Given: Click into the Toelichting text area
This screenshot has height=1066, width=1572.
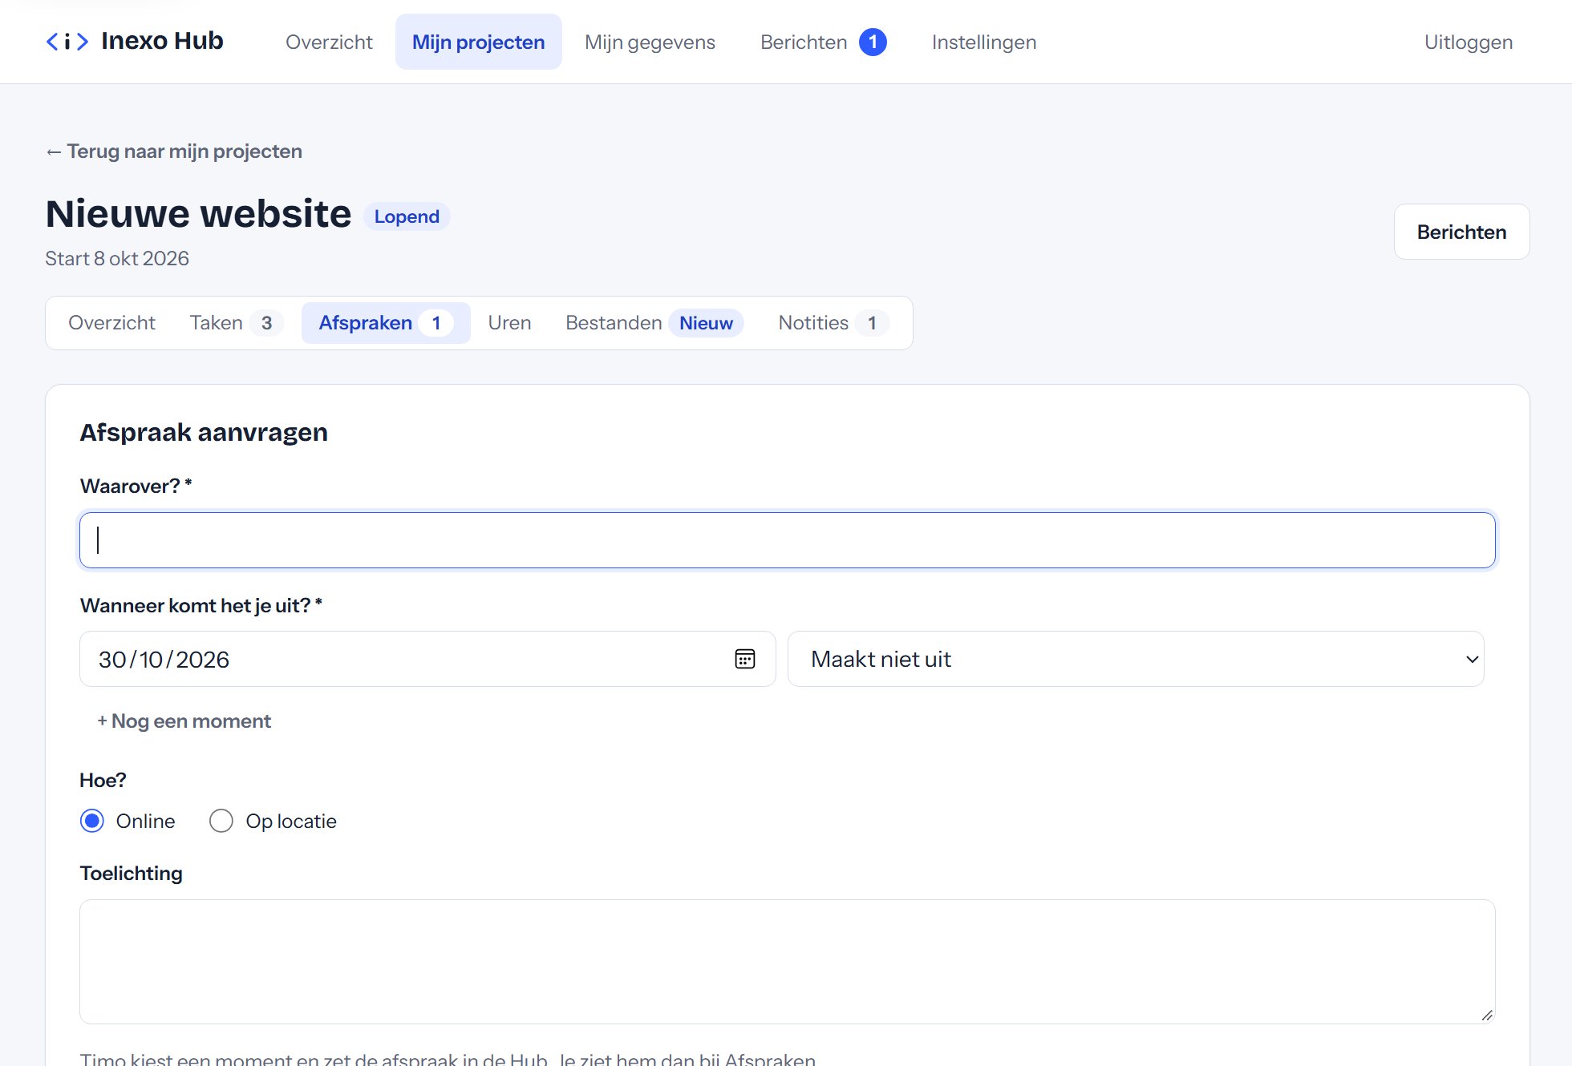Looking at the screenshot, I should [787, 962].
